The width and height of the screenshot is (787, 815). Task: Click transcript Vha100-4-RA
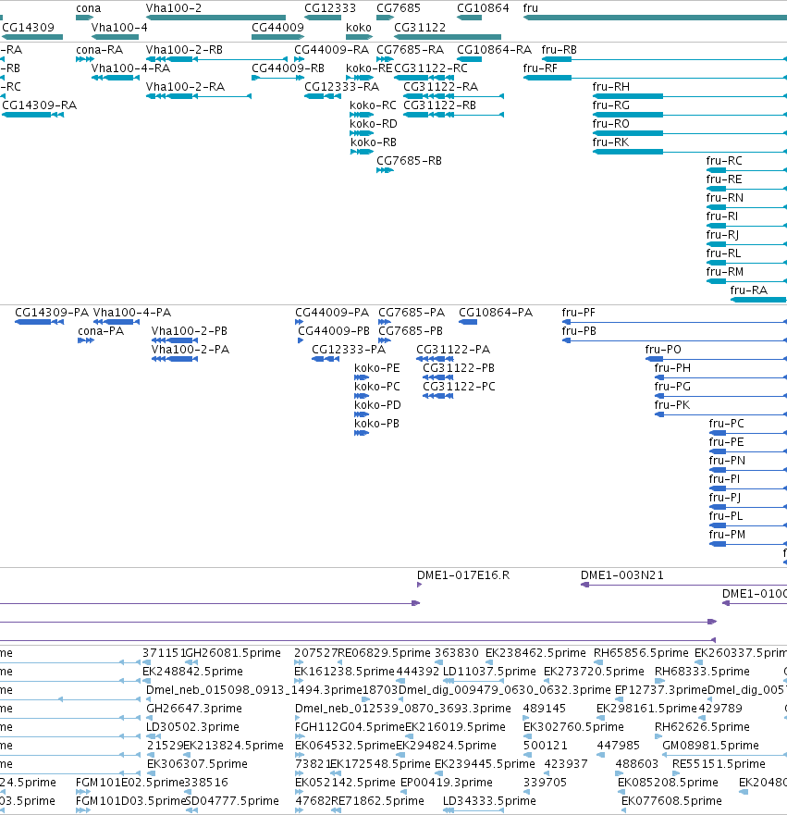tap(116, 78)
